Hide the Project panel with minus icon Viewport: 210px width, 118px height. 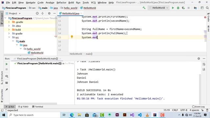[x=54, y=13]
